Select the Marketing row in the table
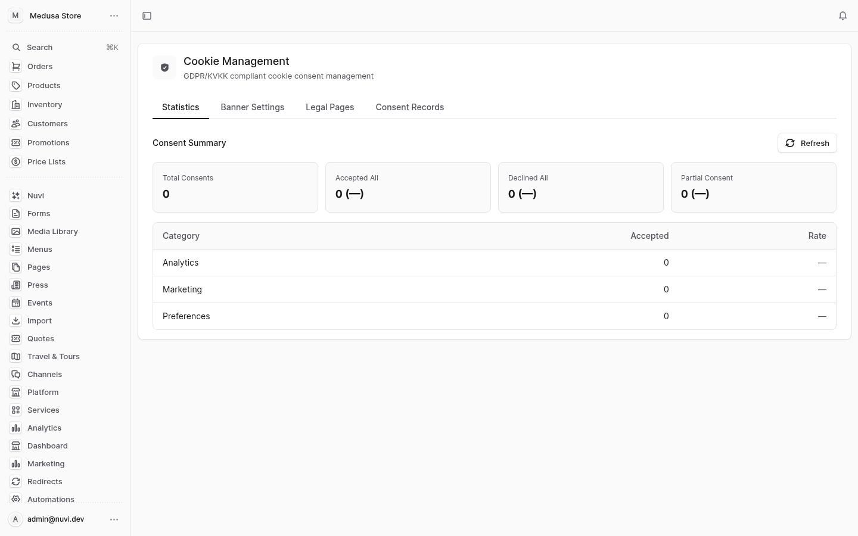Viewport: 858px width, 536px height. tap(495, 289)
